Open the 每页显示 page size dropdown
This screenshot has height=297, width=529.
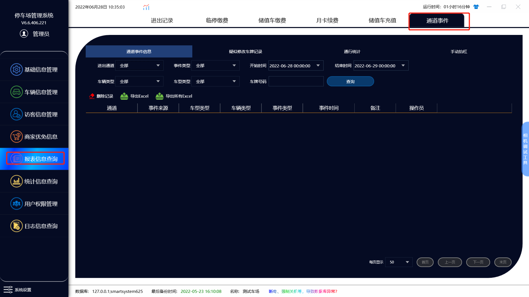click(x=399, y=262)
